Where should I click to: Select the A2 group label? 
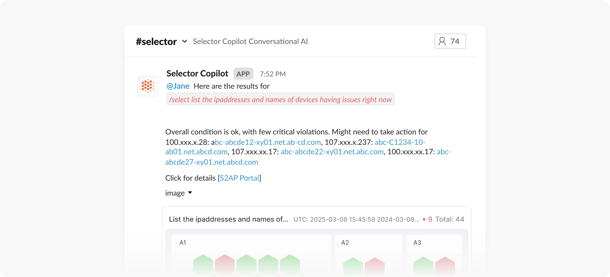tap(345, 243)
